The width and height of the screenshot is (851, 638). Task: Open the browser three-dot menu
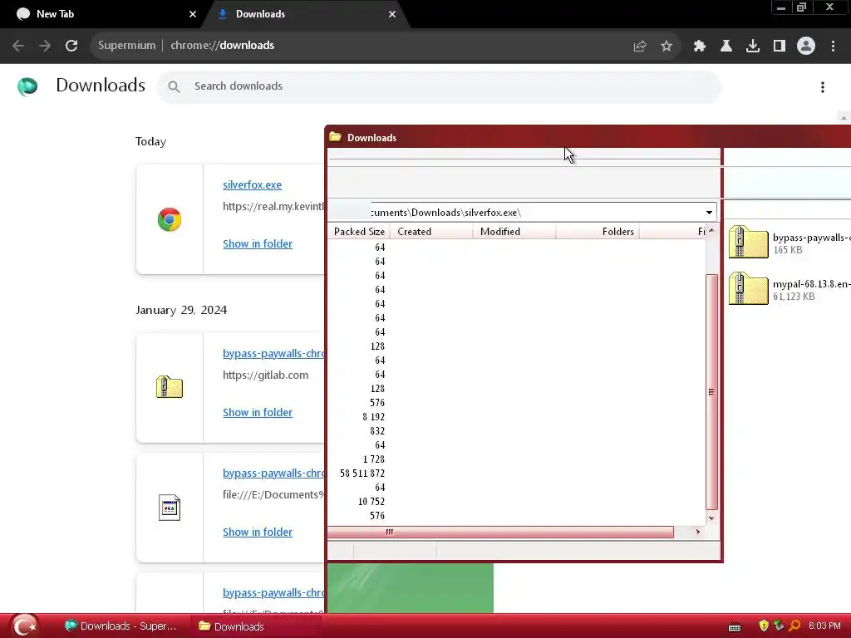click(833, 47)
